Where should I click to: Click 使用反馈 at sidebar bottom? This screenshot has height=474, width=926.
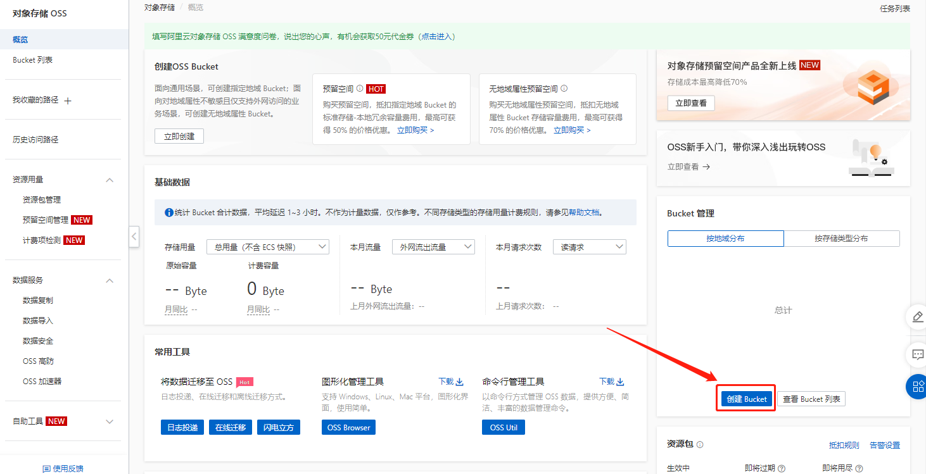click(x=68, y=469)
